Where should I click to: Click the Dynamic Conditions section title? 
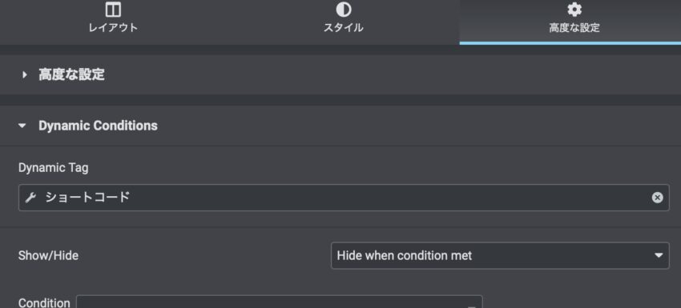coord(98,126)
